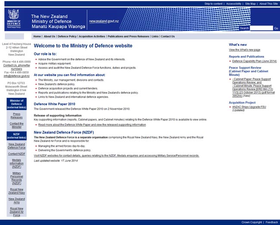Screen dimensions: 280x225
Task: Open Royal New Zealand Navy link
Action: 17,191
